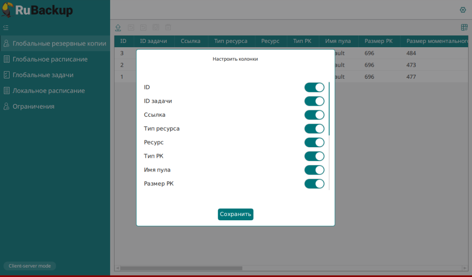Click the Client-server mode button
This screenshot has height=277, width=472.
(x=29, y=266)
